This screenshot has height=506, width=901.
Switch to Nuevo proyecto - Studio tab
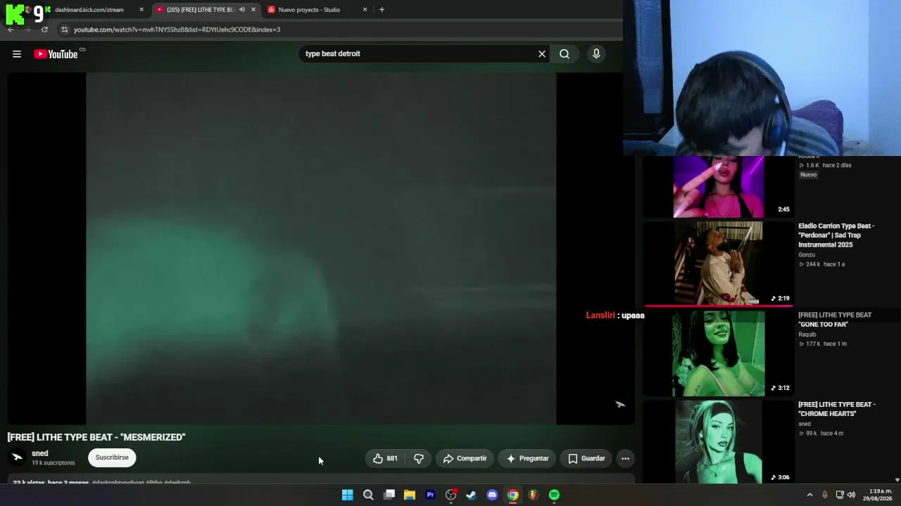(x=309, y=10)
